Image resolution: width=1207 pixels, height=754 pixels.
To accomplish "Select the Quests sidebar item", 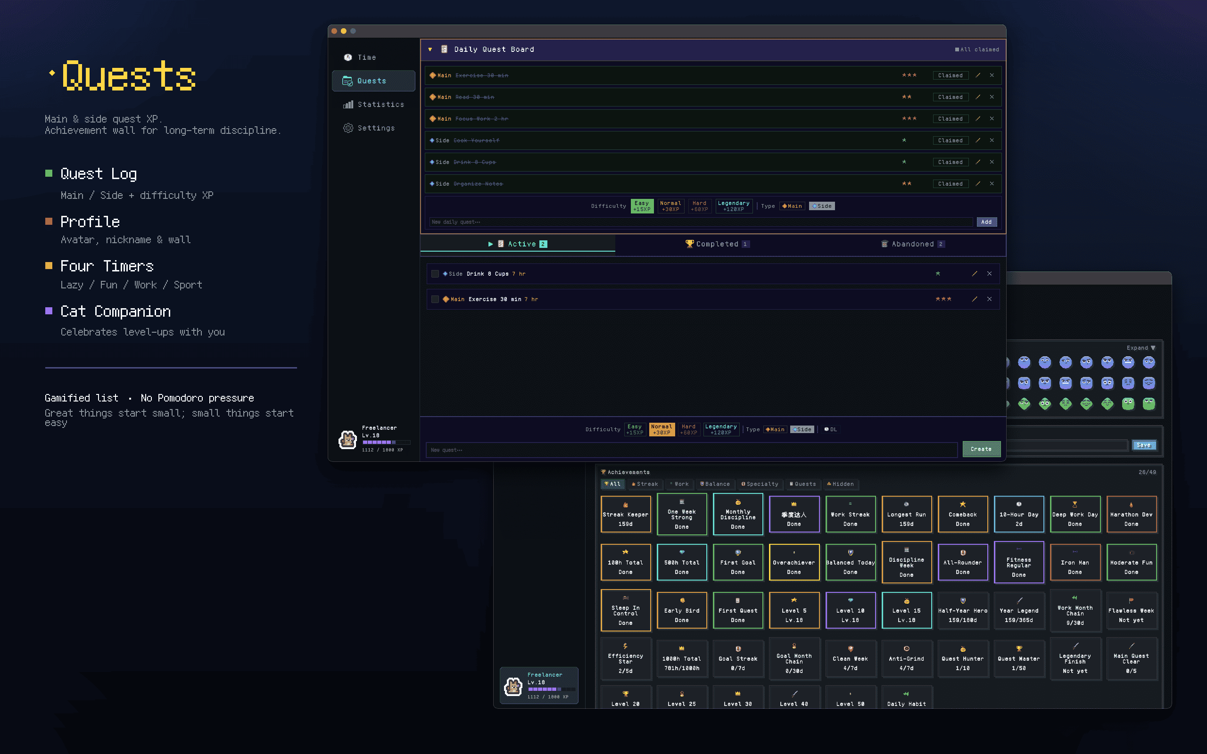I will tap(373, 81).
